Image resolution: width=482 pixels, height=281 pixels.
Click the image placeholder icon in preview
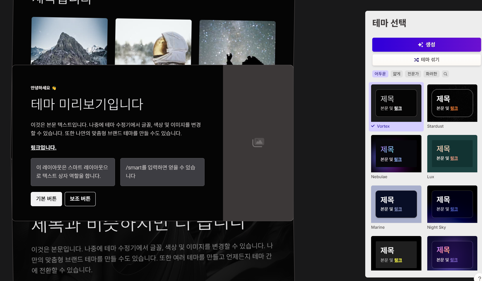[x=258, y=143]
